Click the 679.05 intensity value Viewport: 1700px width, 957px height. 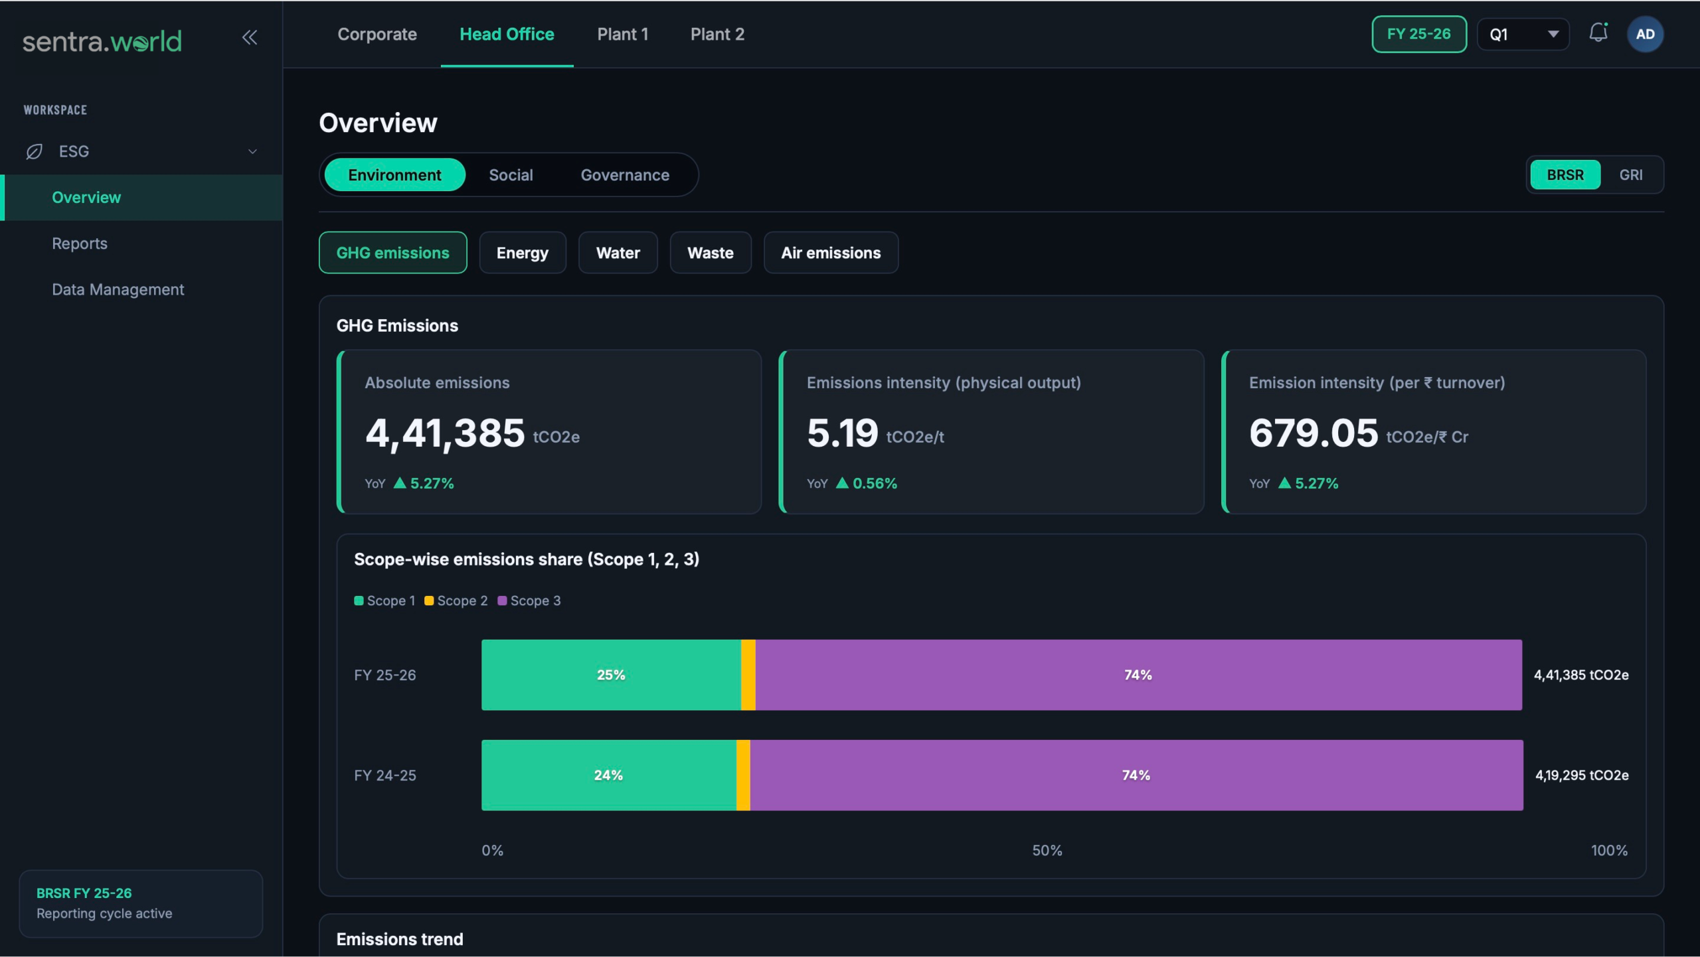(x=1314, y=433)
